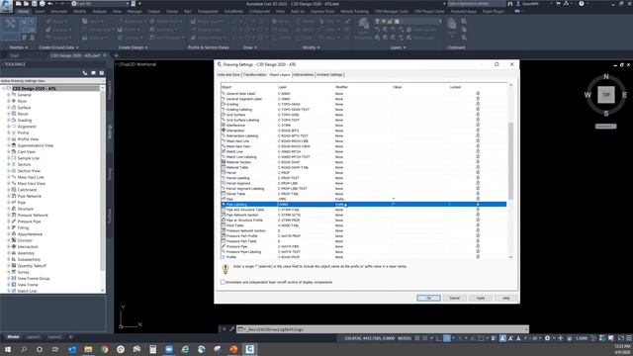
Task: Click the Catchment icon in the Toolspace tree
Action: [x=14, y=189]
